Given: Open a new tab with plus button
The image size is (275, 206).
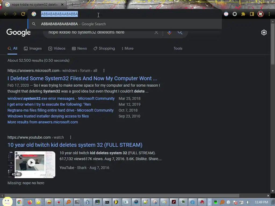Looking at the screenshot, I should (x=72, y=5).
